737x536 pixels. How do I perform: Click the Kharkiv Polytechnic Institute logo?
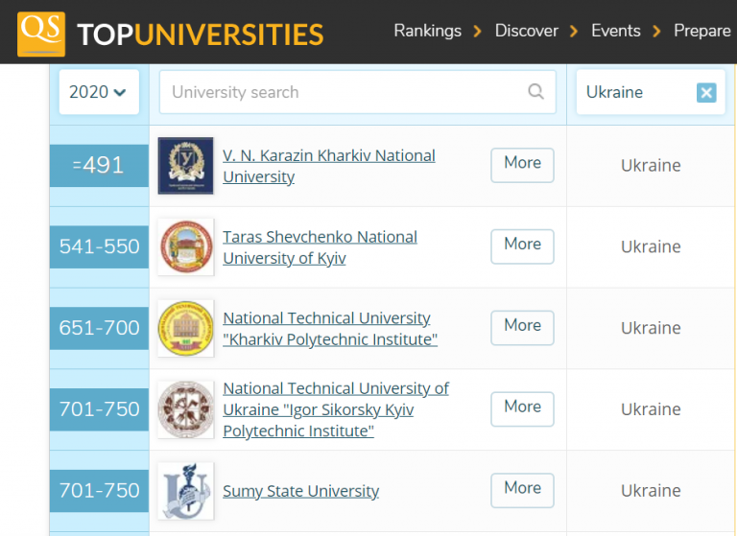pos(185,328)
